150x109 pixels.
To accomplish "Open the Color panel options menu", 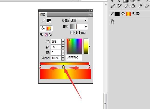I will (x=90, y=15).
